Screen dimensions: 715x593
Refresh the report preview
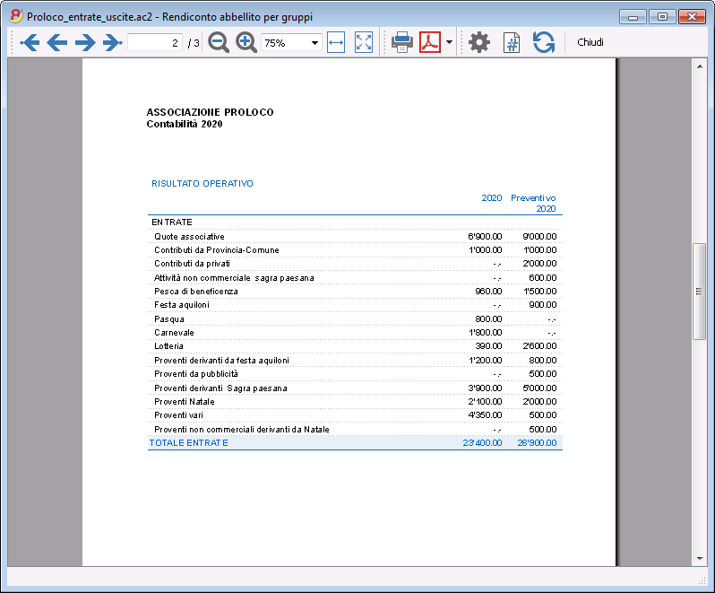[x=544, y=42]
